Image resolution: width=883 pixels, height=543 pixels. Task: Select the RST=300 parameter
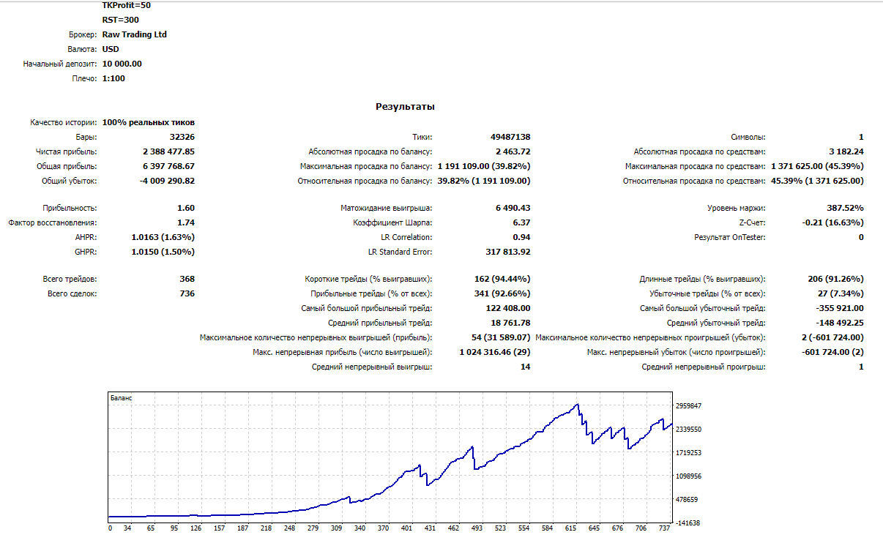coord(121,20)
